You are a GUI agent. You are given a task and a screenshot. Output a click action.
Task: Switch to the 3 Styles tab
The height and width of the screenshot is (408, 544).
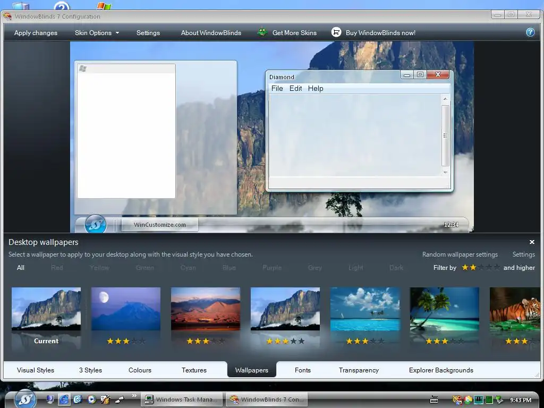coord(90,370)
